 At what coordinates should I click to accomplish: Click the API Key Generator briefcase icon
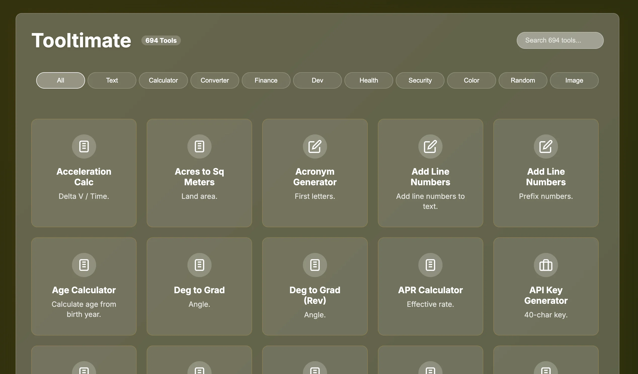546,265
